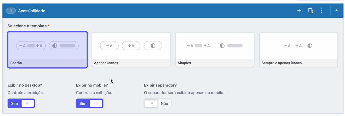Toggle Exibir no desktop switch
The width and height of the screenshot is (345, 116).
[21, 103]
